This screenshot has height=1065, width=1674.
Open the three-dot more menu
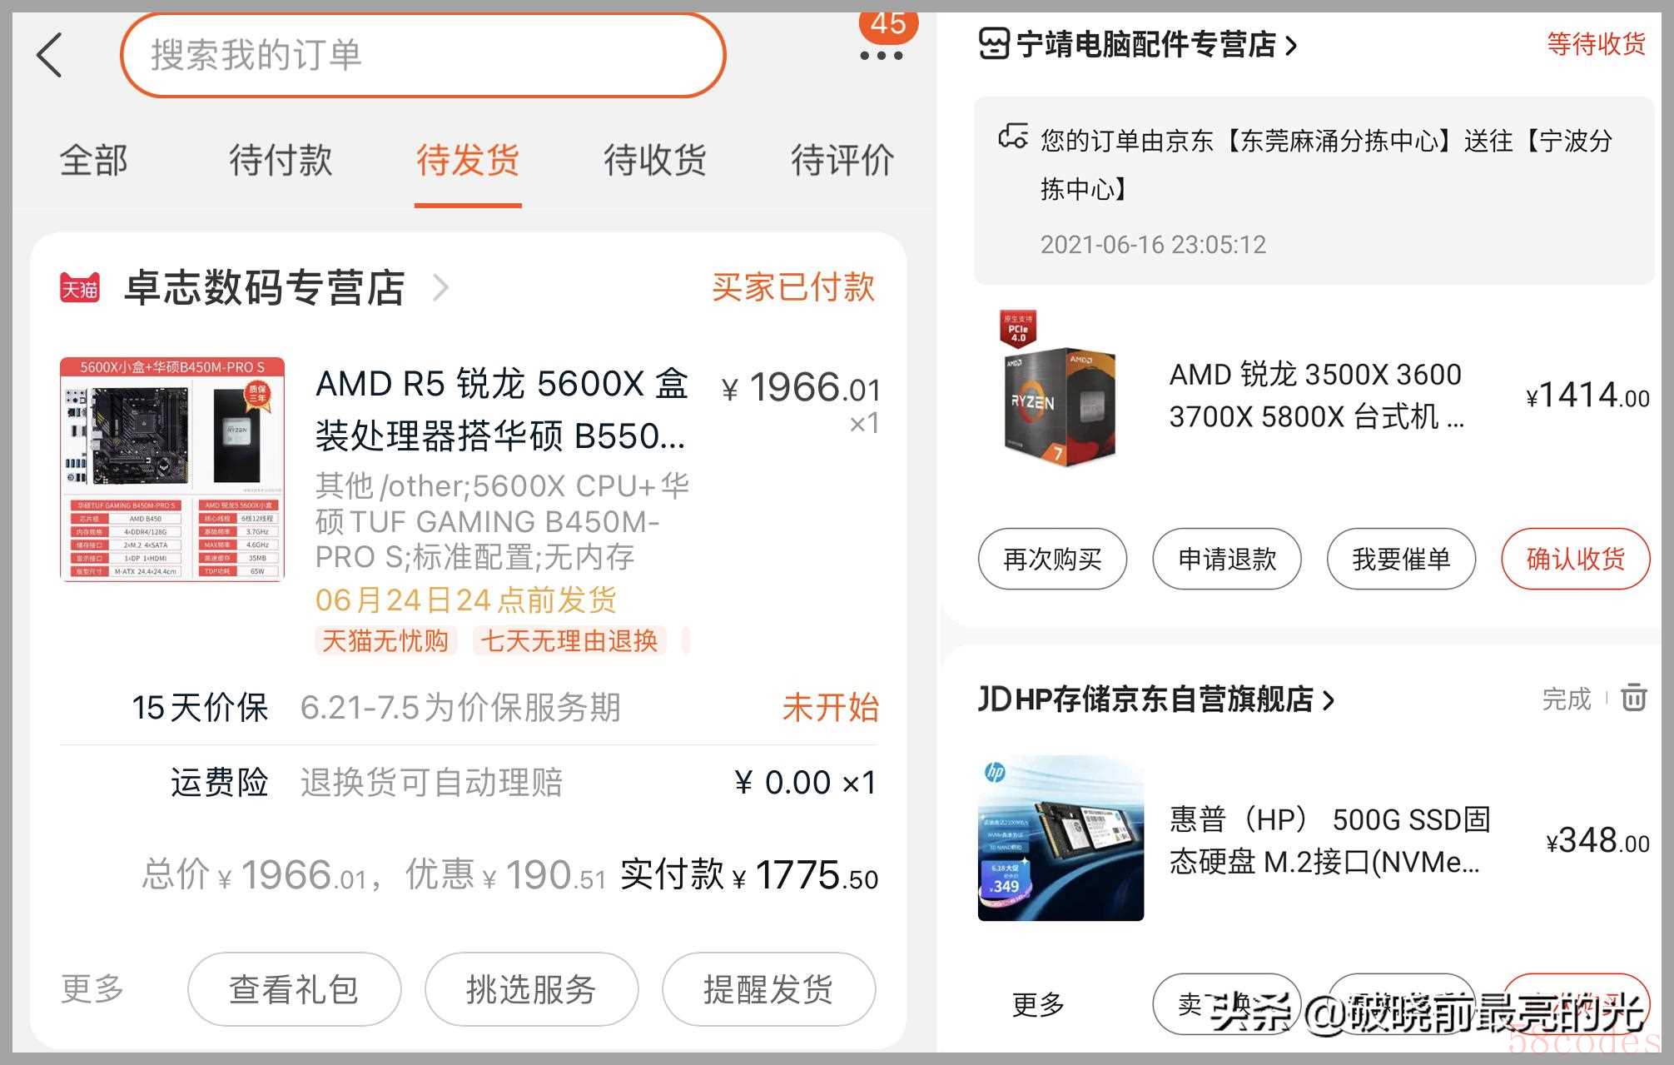881,56
